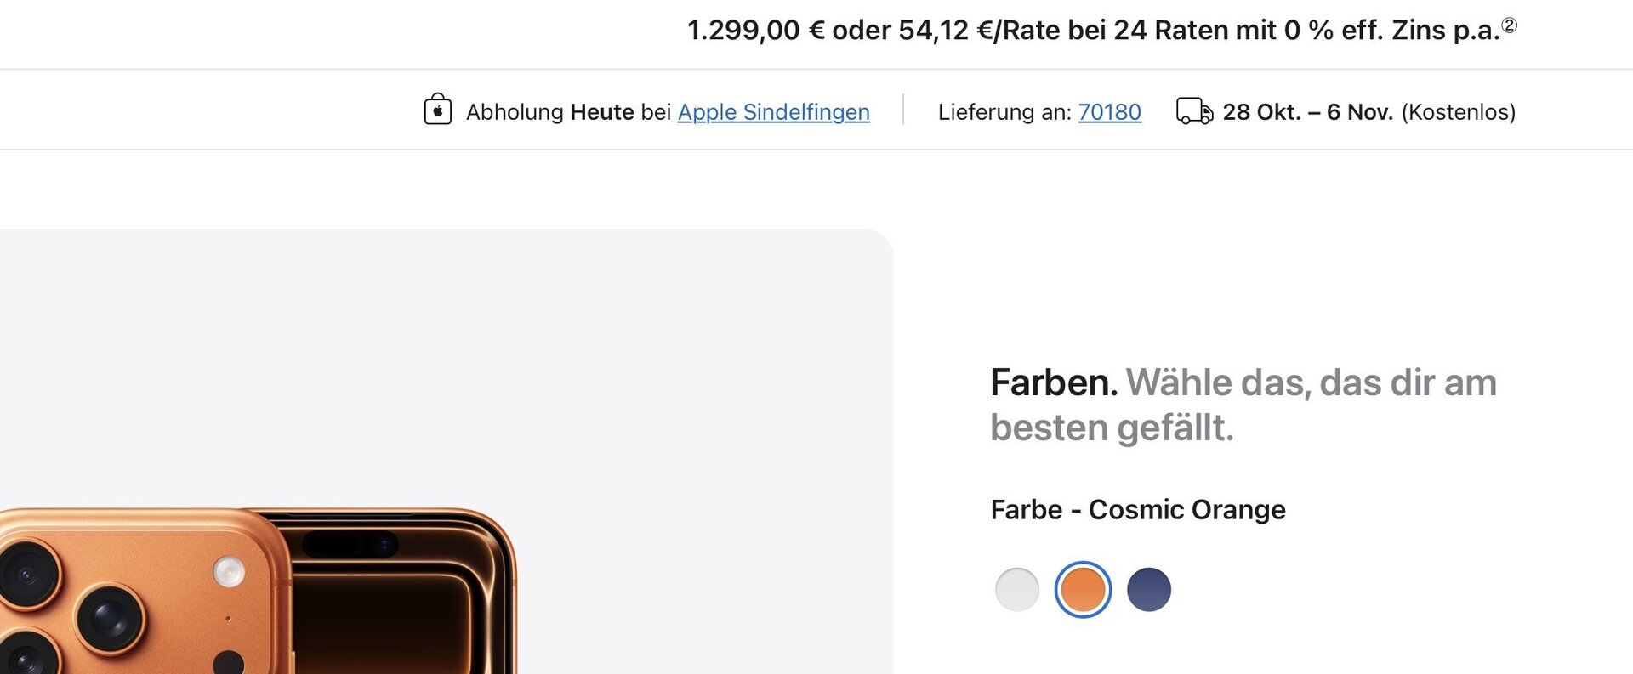The width and height of the screenshot is (1633, 674).
Task: Click the "Farben." heading
Action: click(1054, 382)
